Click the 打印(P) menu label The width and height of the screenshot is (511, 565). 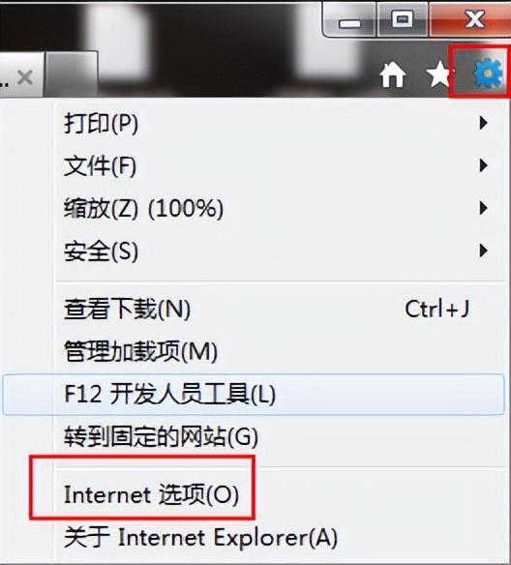pos(101,124)
